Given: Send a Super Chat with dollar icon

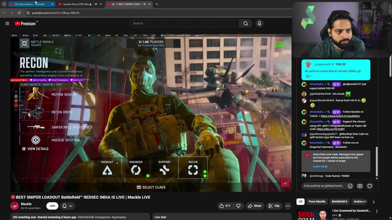Looking at the screenshot, I should (x=360, y=186).
